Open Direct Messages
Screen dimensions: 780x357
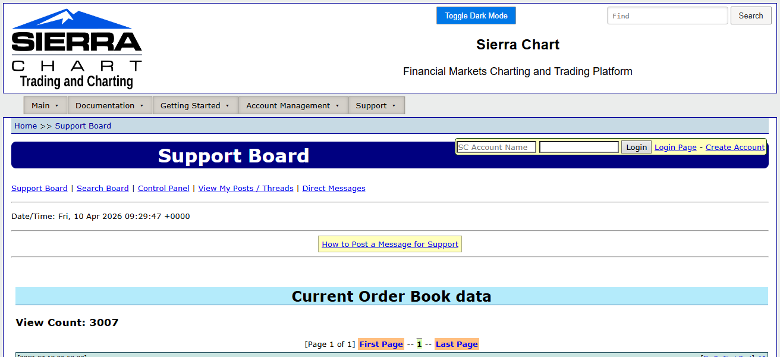click(334, 188)
